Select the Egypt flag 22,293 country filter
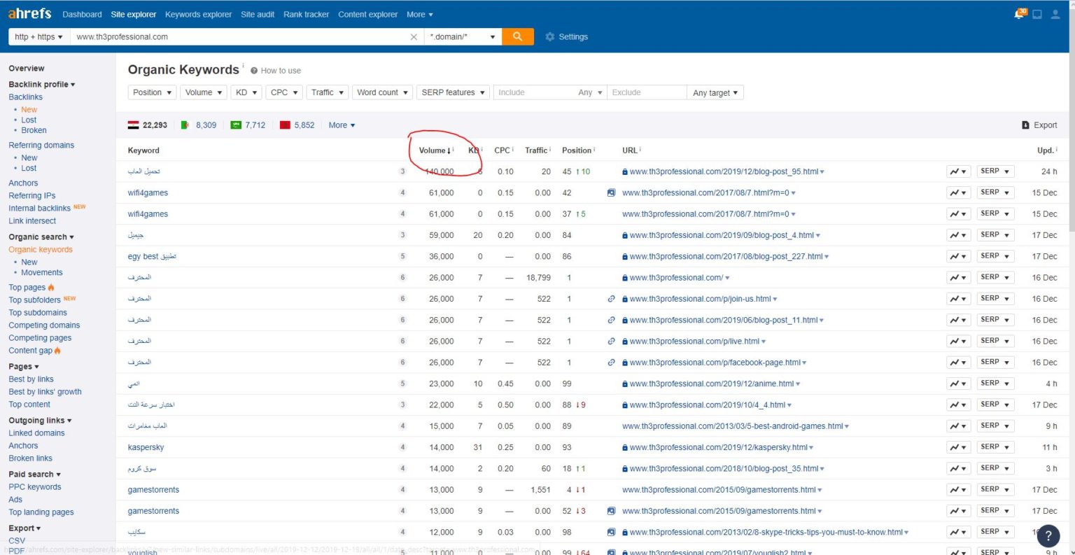The width and height of the screenshot is (1075, 555). pyautogui.click(x=148, y=125)
